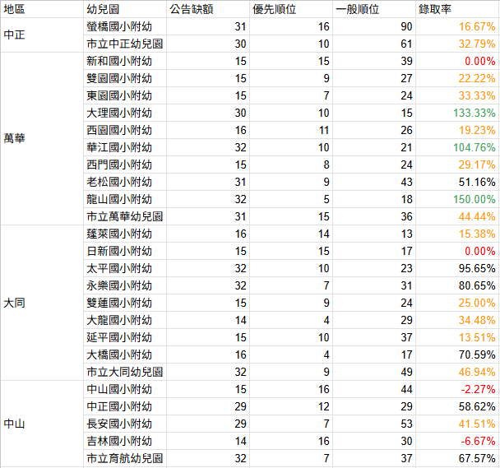Screen dimensions: 500x468
Task: Select the 東園國小附幼 cell
Action: [x=125, y=95]
